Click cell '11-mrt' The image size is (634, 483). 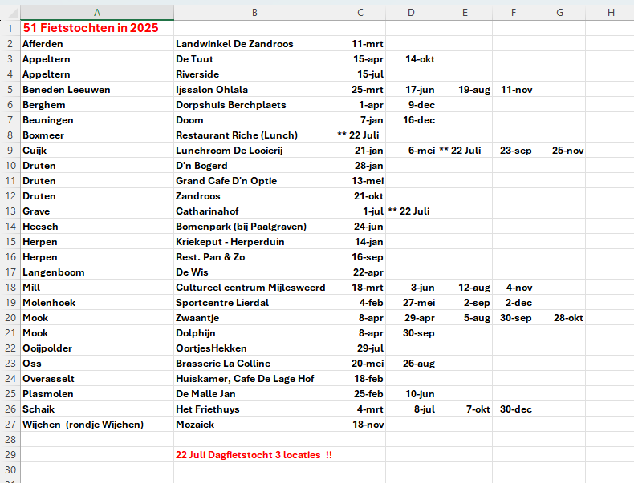[x=360, y=43]
